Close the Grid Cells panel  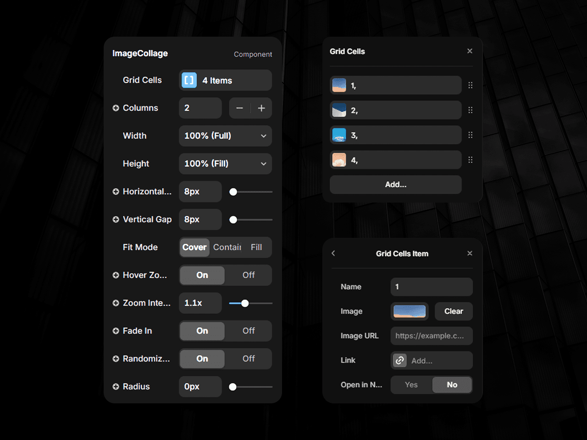tap(470, 51)
